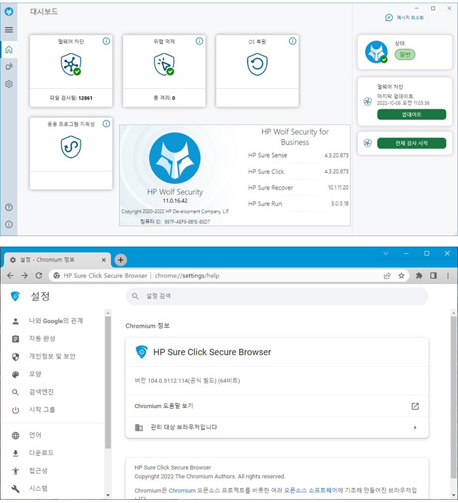Click the browser version 104.0.5112.114 text

point(187,381)
